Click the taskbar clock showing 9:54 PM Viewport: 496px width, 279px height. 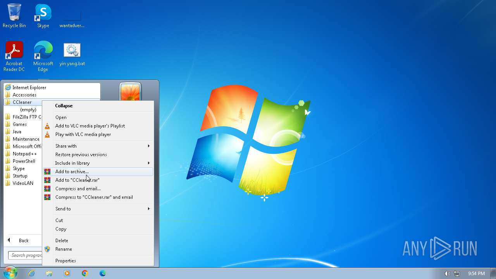(476, 274)
